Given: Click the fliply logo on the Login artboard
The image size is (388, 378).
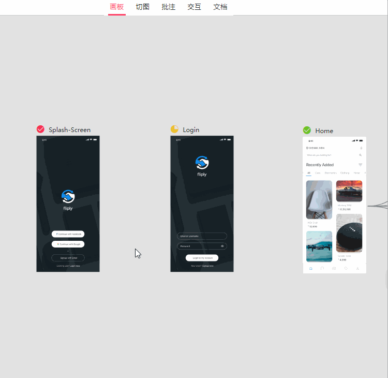Looking at the screenshot, I should pyautogui.click(x=202, y=166).
